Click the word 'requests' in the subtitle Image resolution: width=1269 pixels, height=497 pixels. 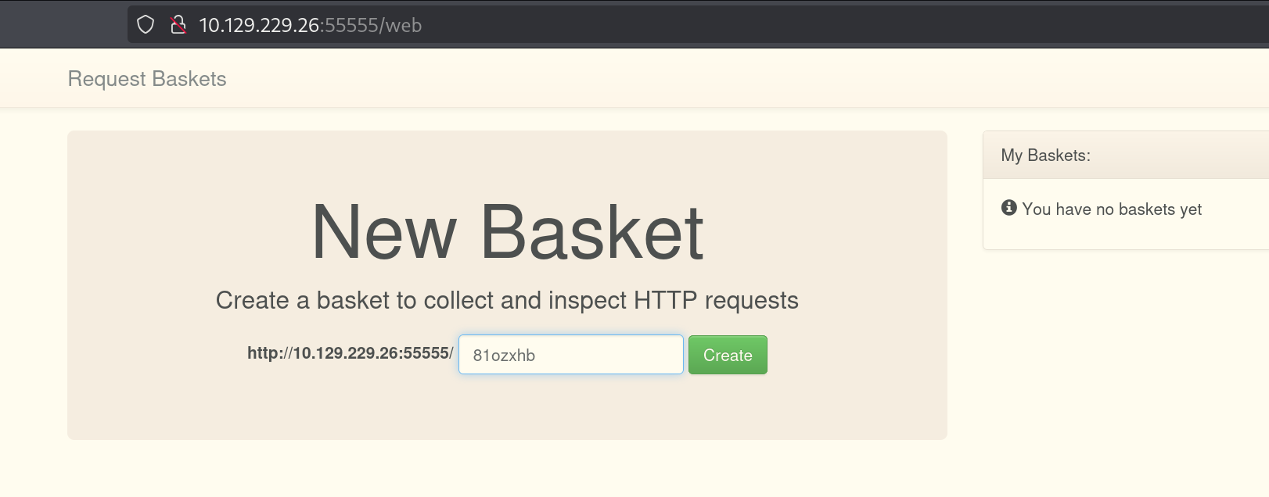pyautogui.click(x=751, y=300)
